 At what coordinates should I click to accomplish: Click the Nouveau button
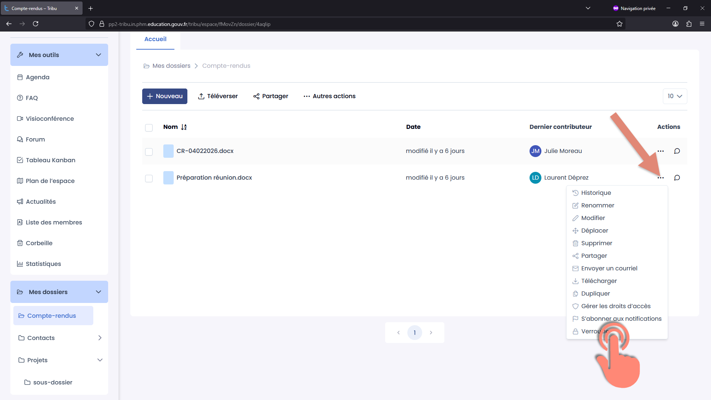[165, 96]
